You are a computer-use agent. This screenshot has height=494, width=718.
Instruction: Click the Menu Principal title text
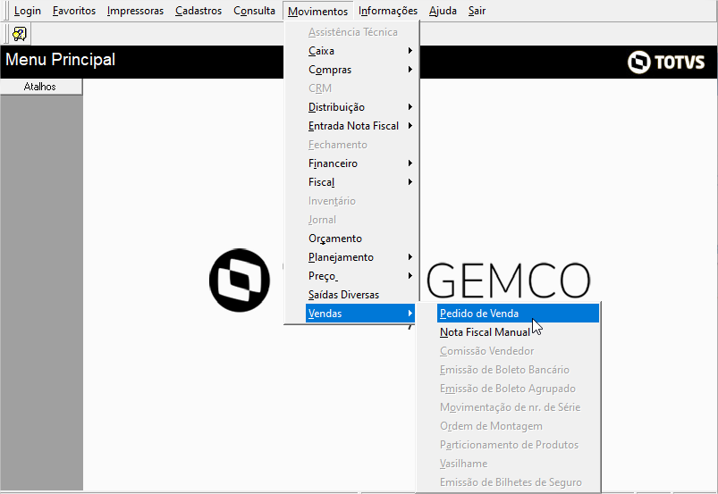pyautogui.click(x=61, y=60)
